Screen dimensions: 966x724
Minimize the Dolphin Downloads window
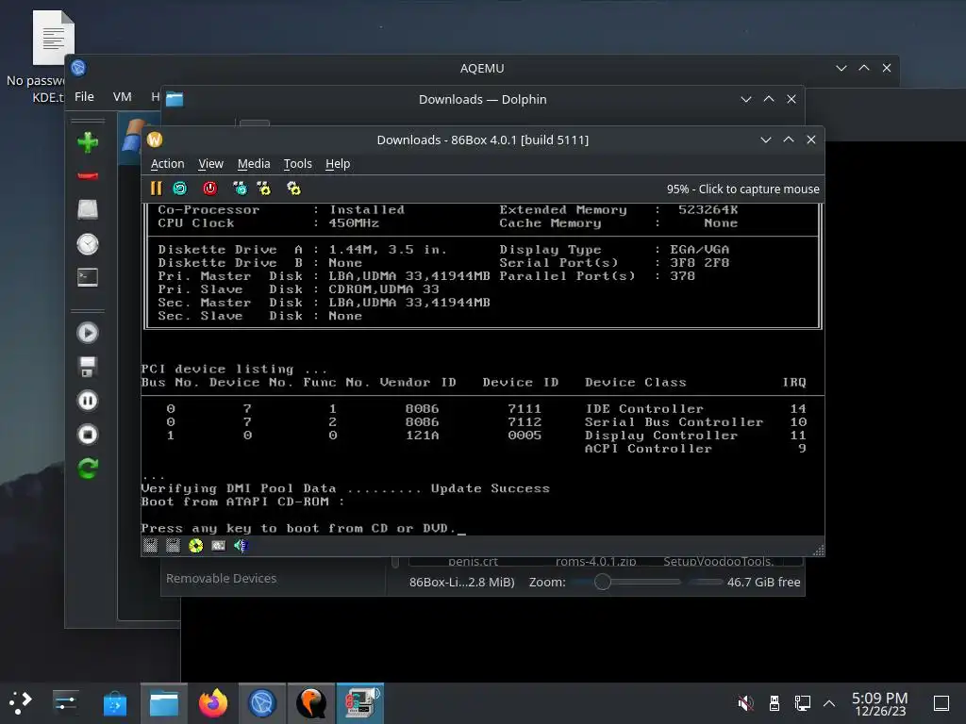coord(746,99)
